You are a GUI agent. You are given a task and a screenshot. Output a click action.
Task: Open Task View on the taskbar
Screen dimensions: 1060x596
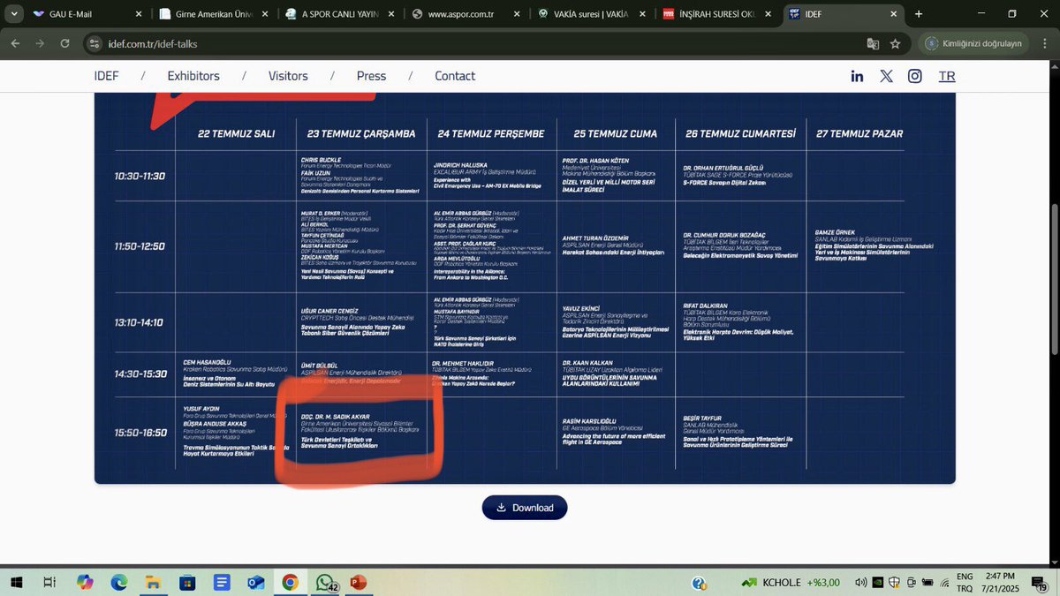pos(51,583)
